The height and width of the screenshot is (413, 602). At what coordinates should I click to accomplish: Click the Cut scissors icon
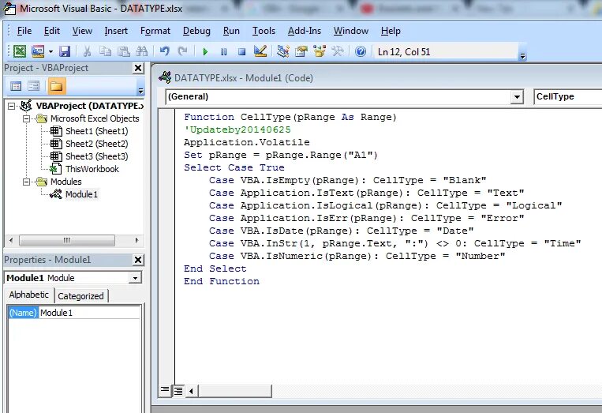87,51
